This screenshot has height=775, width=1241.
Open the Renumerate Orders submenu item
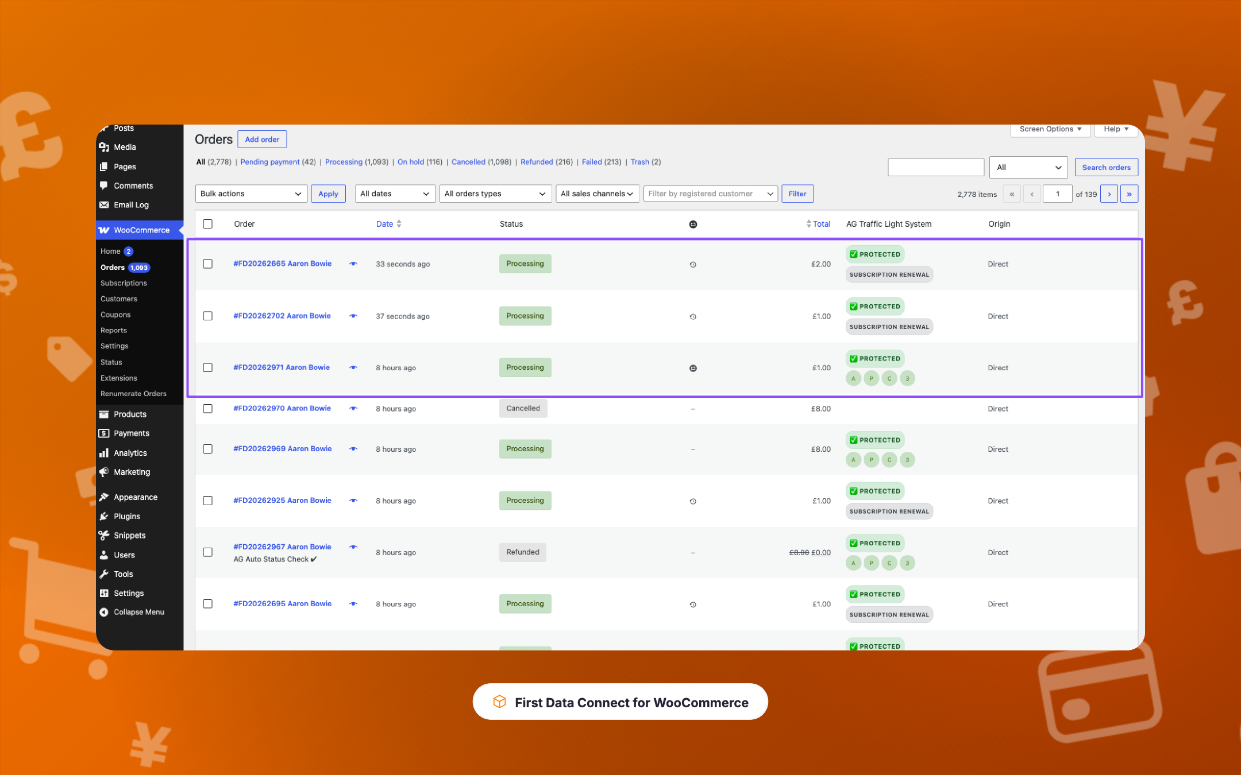click(133, 394)
